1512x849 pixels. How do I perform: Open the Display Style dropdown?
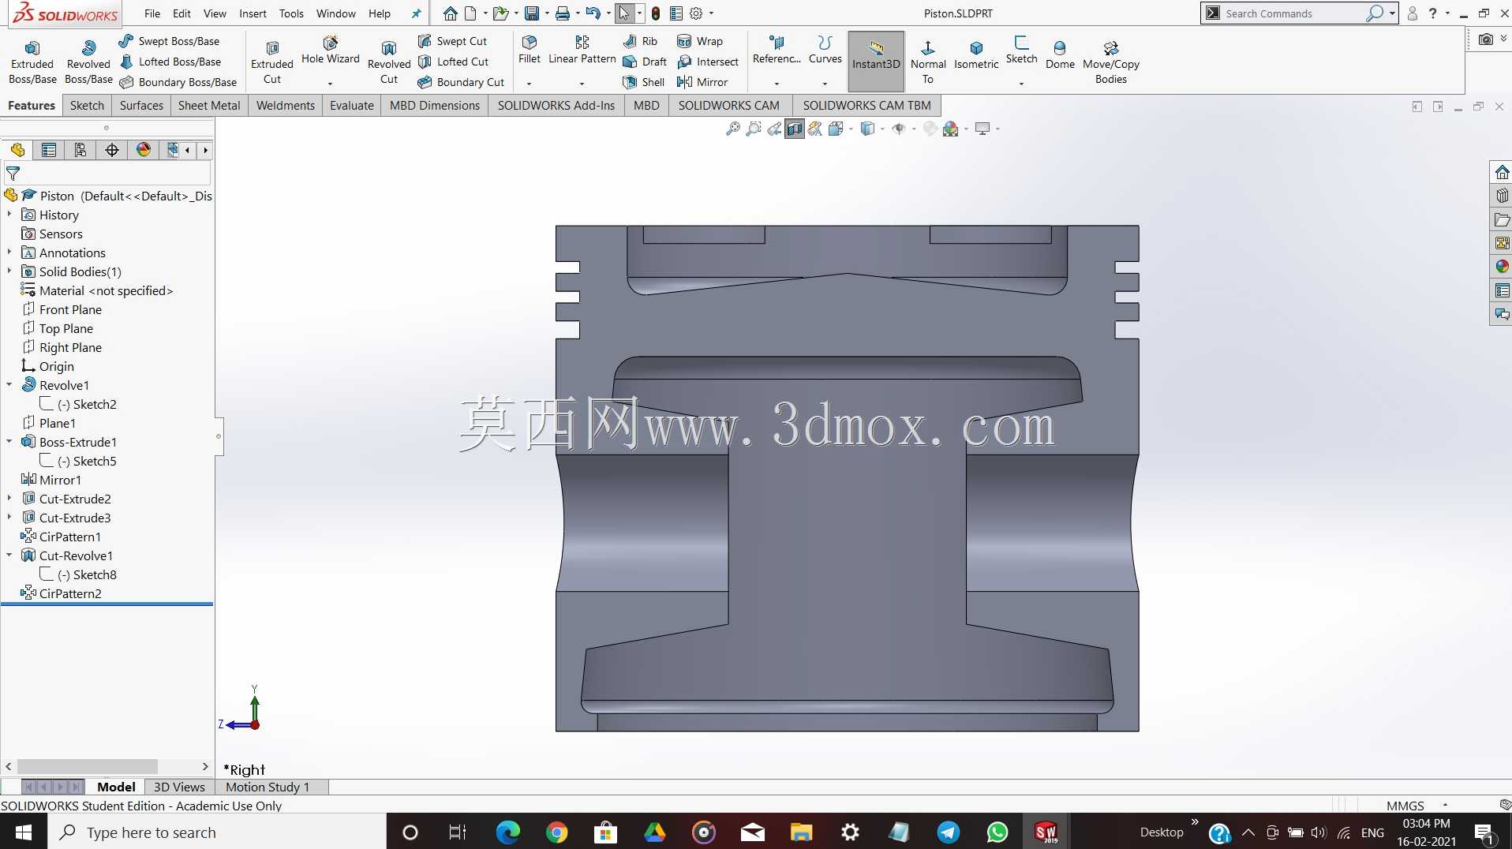click(x=882, y=129)
